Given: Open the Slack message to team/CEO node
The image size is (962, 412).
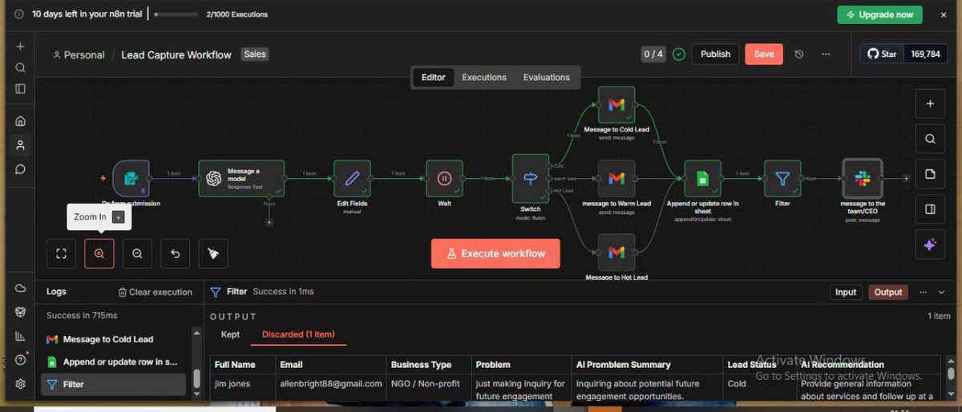Looking at the screenshot, I should (x=863, y=179).
